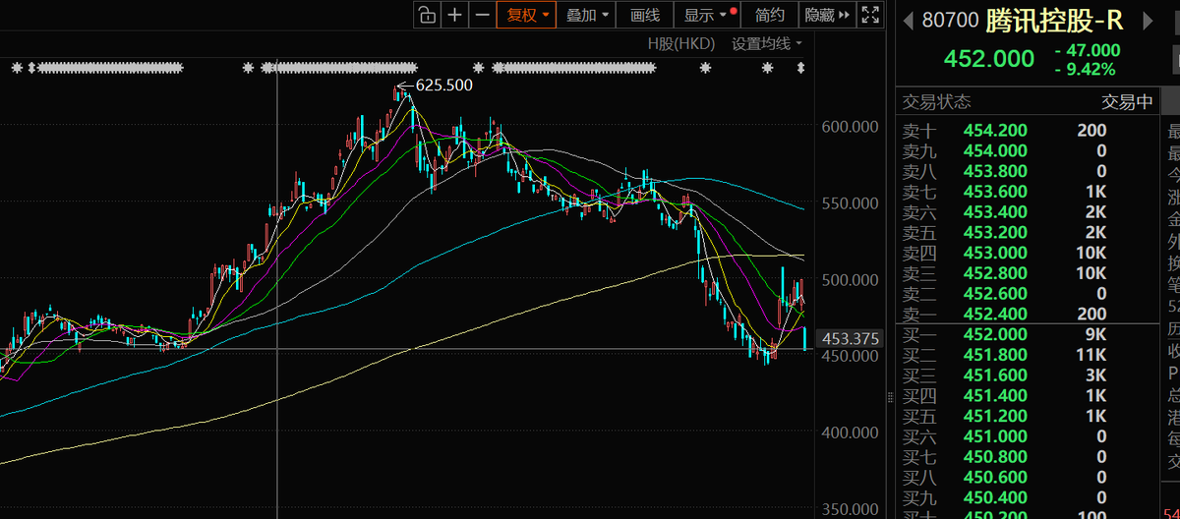
Task: Open the 设置均线 dropdown
Action: pyautogui.click(x=767, y=44)
